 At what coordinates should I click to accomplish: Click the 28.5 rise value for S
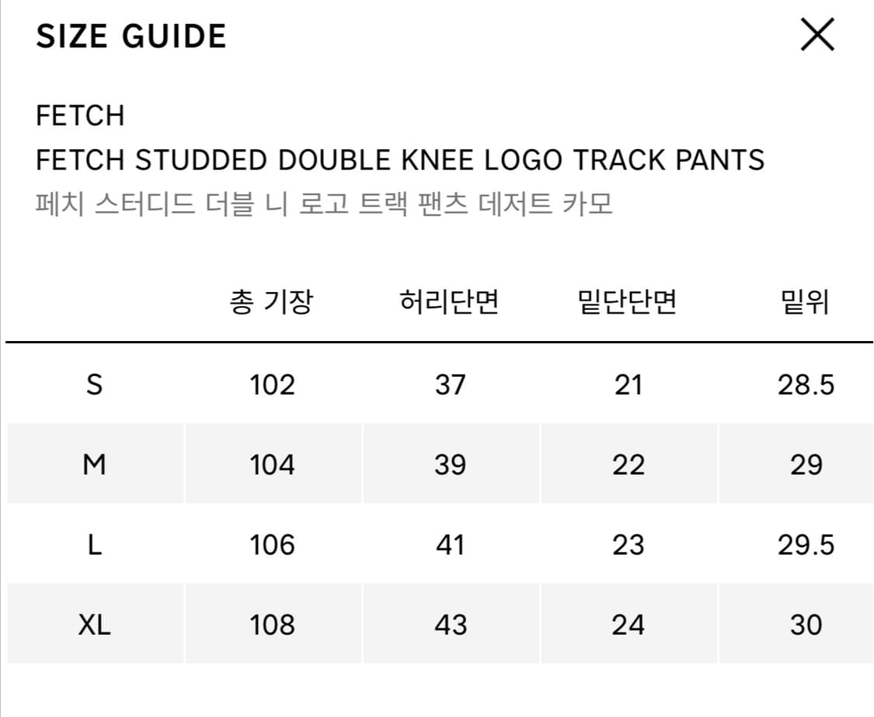coord(806,385)
